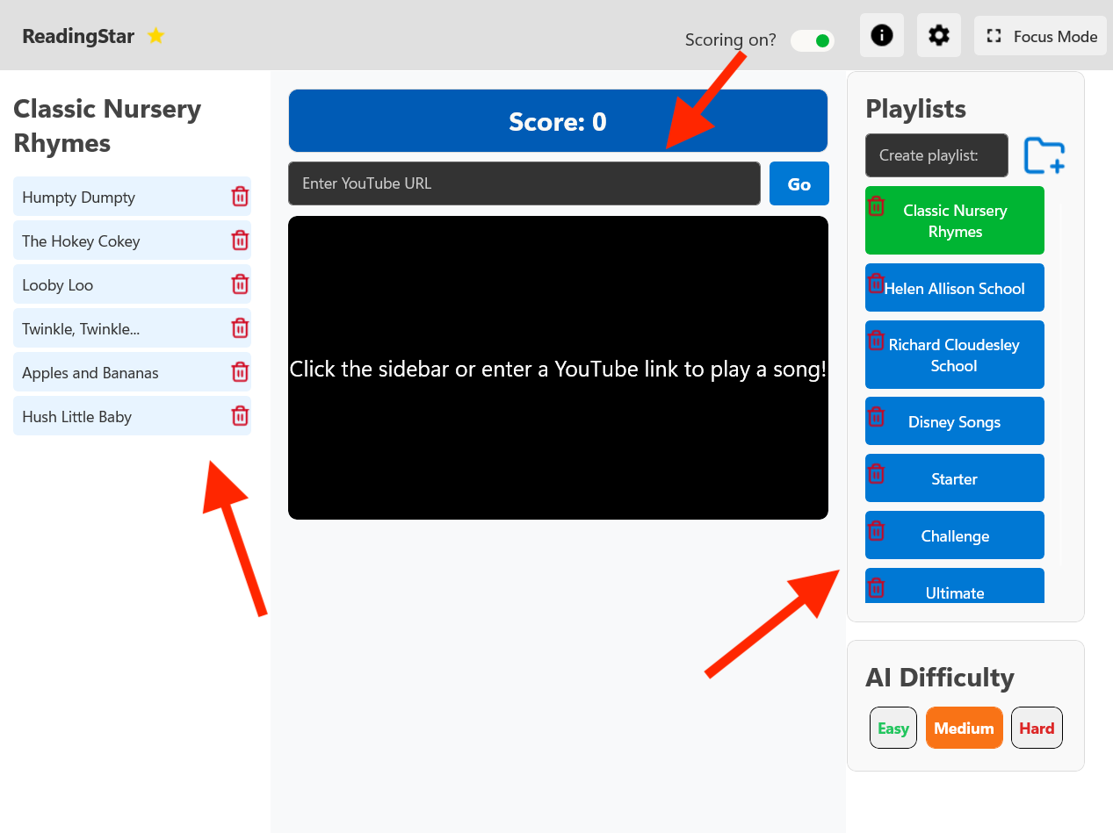Remove Apples and Bananas via trash icon
The height and width of the screenshot is (833, 1113).
click(240, 372)
